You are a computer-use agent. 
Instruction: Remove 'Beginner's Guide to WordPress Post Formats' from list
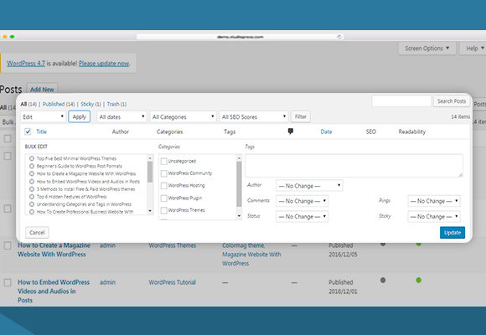point(32,166)
